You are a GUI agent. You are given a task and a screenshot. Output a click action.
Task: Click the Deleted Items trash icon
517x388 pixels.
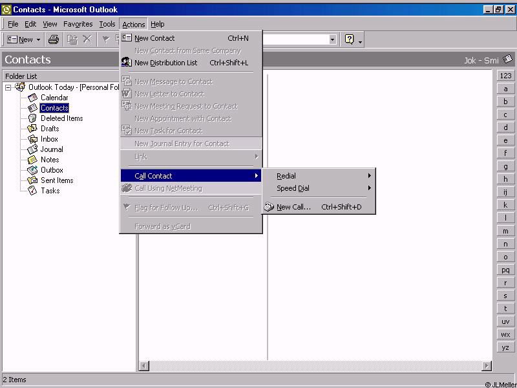(32, 118)
